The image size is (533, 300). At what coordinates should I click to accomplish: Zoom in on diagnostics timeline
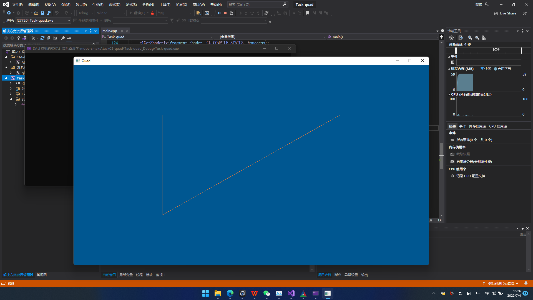tap(470, 38)
